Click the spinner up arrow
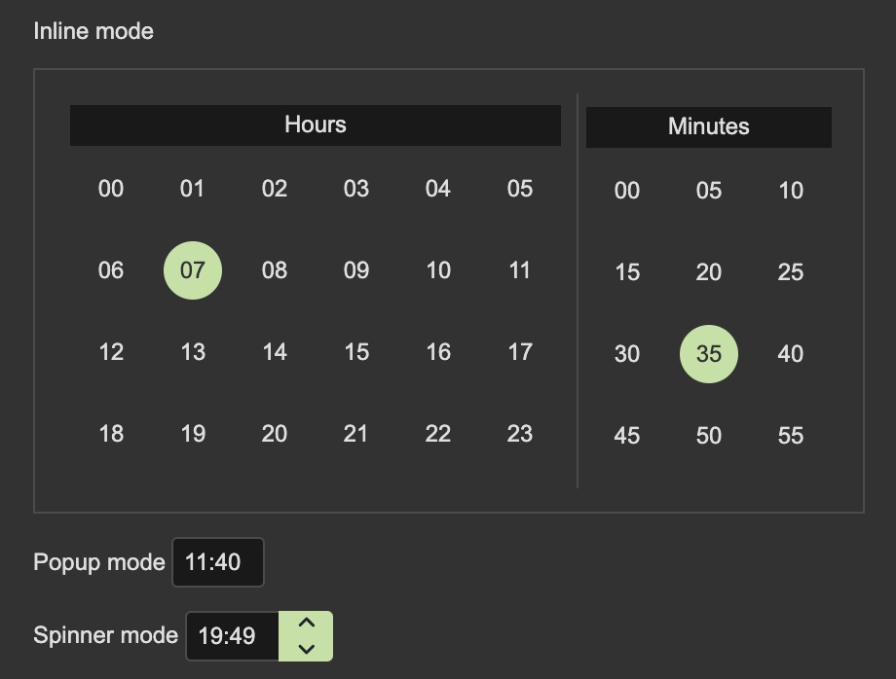This screenshot has width=896, height=679. (x=305, y=623)
